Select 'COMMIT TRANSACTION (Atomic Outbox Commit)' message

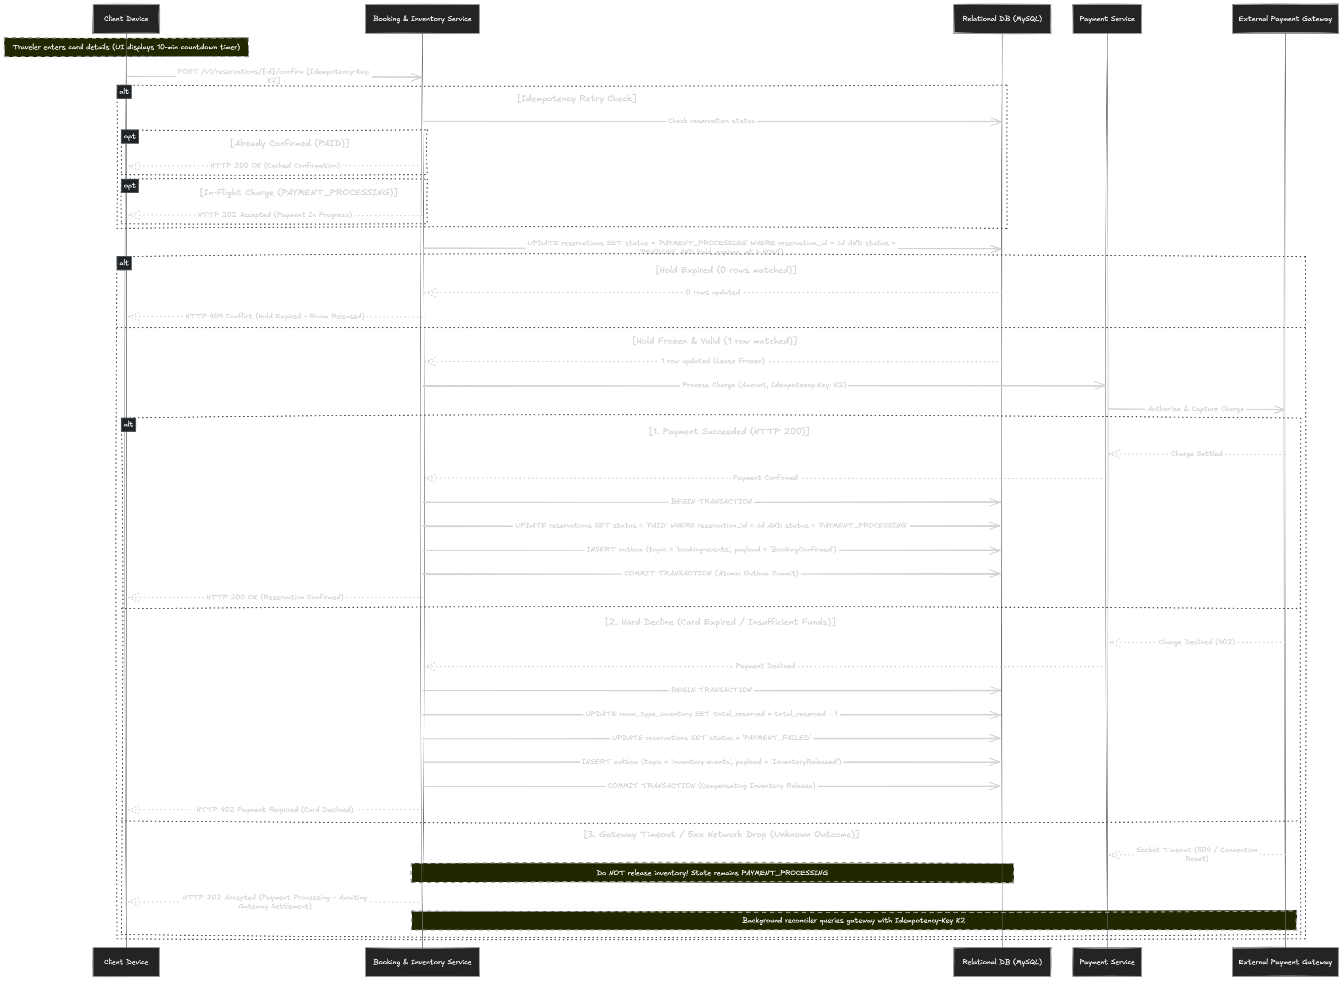point(711,573)
